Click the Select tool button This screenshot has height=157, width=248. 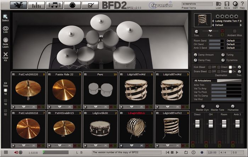pyautogui.click(x=5, y=17)
